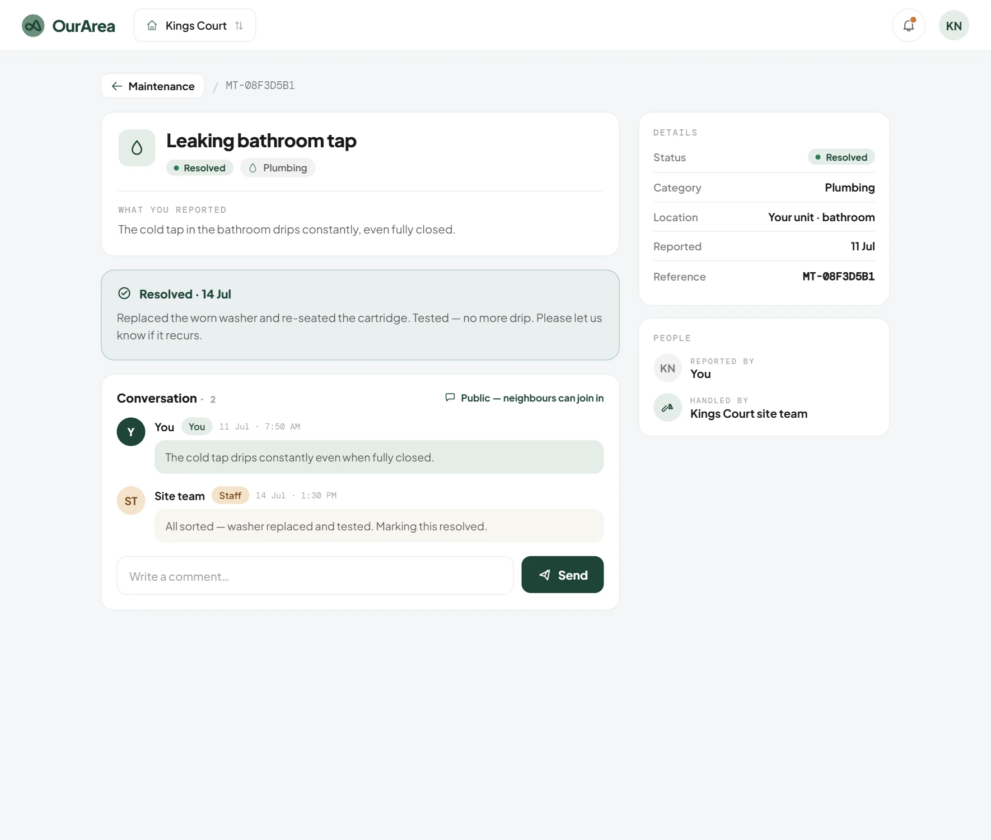Click the Resolved status badge under the title

[x=199, y=168]
